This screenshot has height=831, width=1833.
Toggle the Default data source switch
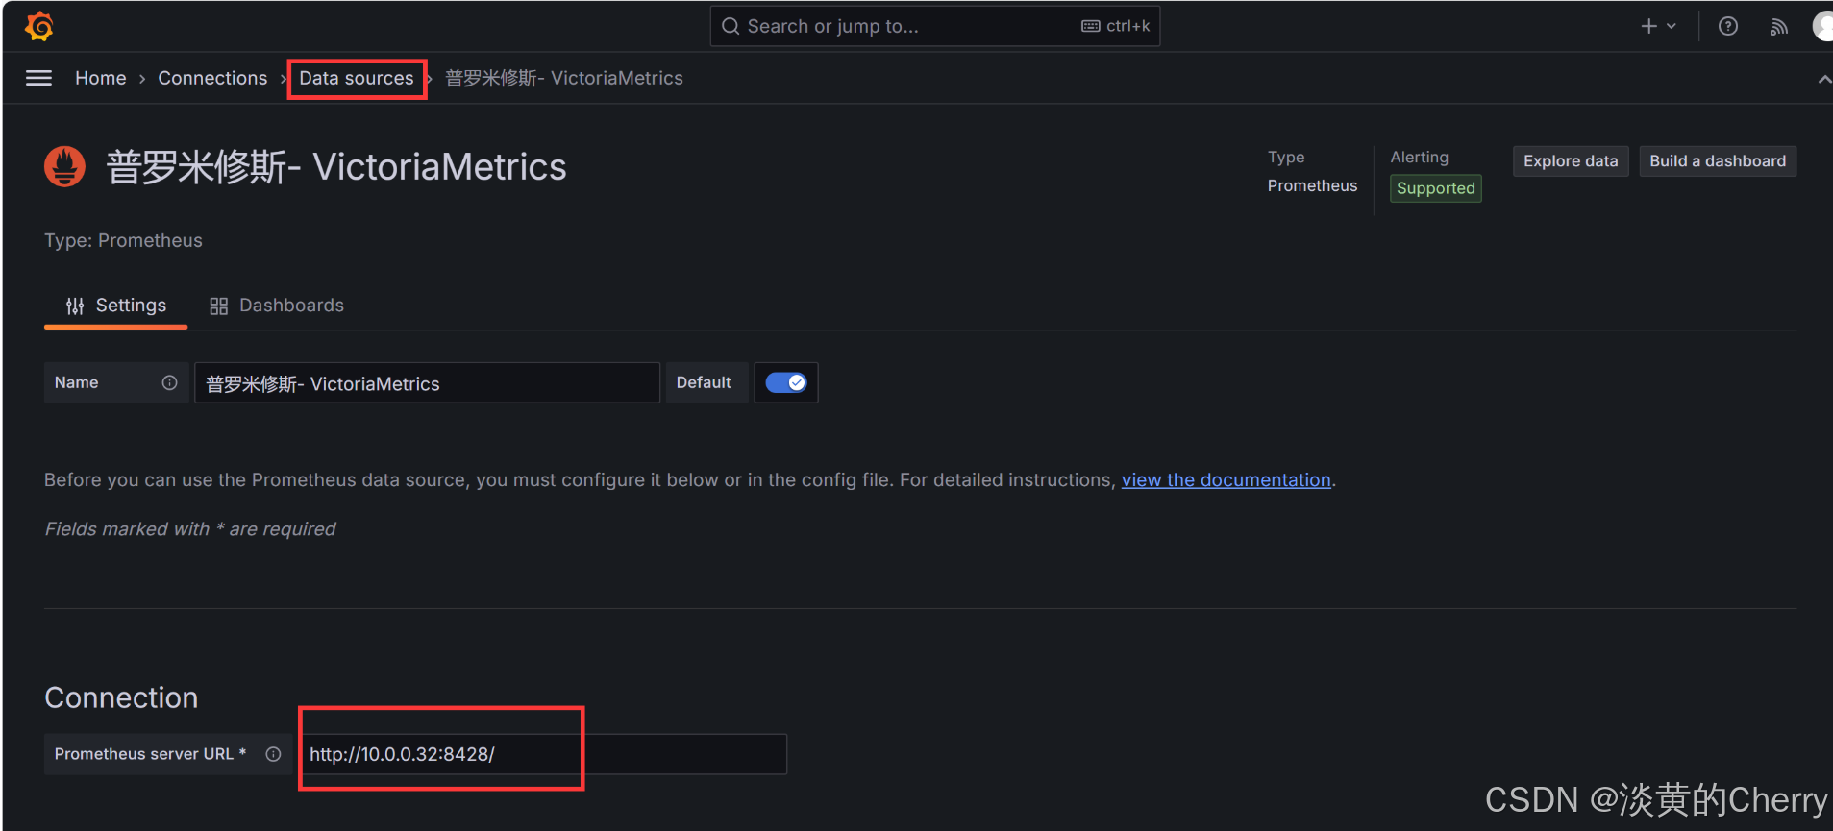785,382
